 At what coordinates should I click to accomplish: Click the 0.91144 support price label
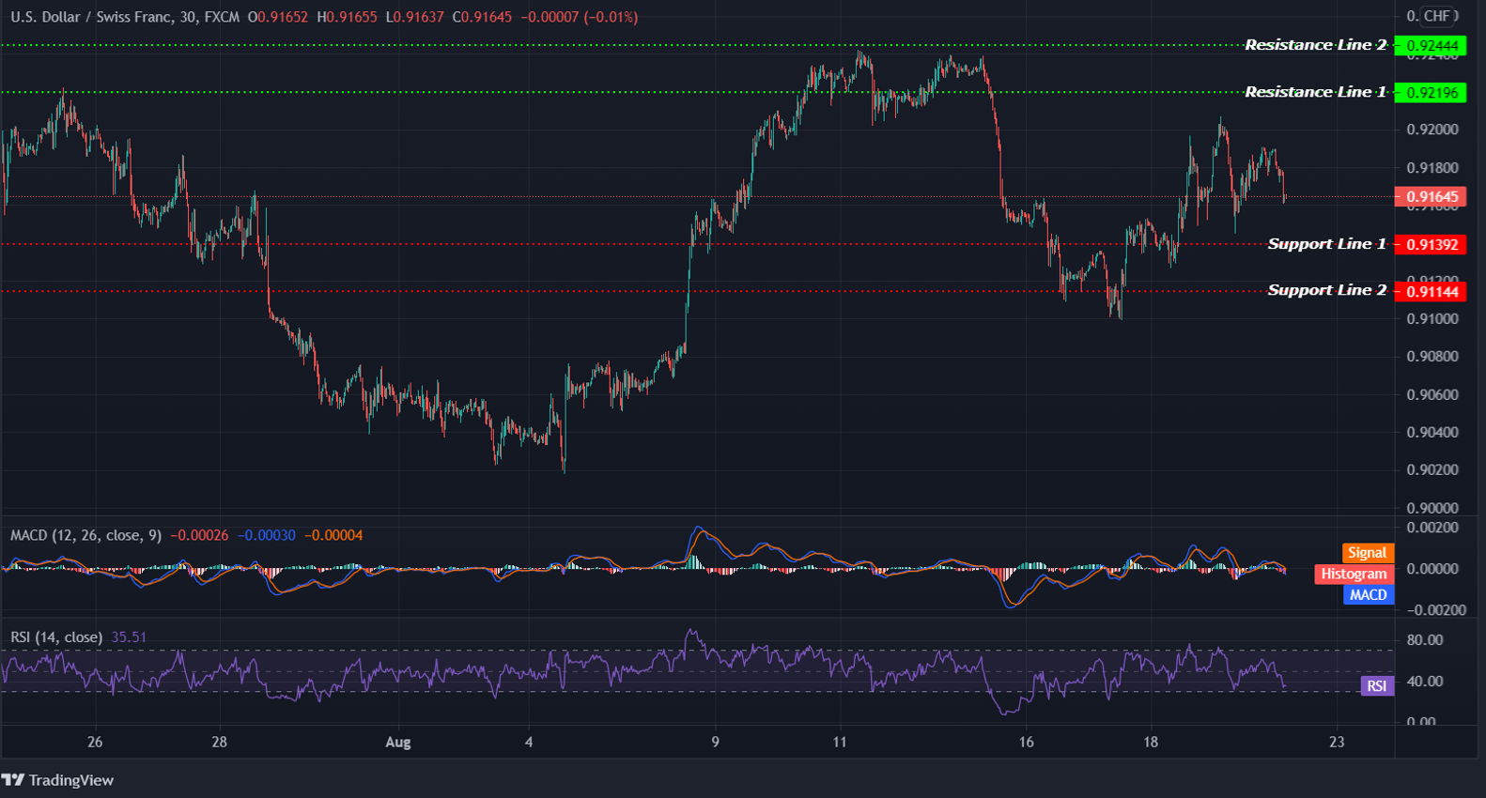1431,292
